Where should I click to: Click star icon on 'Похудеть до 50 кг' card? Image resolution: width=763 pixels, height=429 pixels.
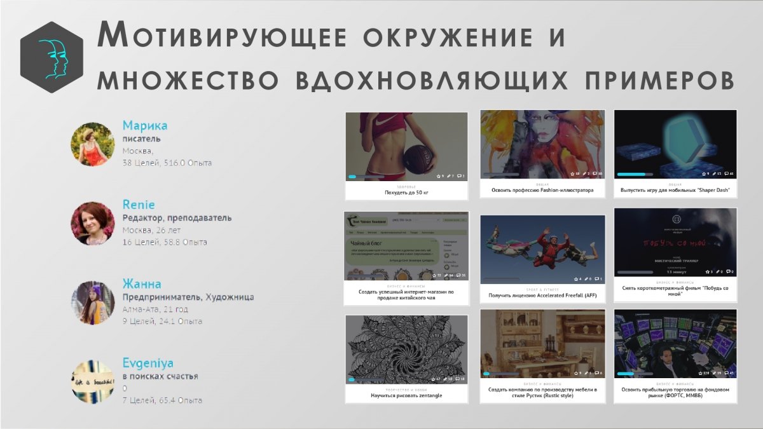pos(439,175)
